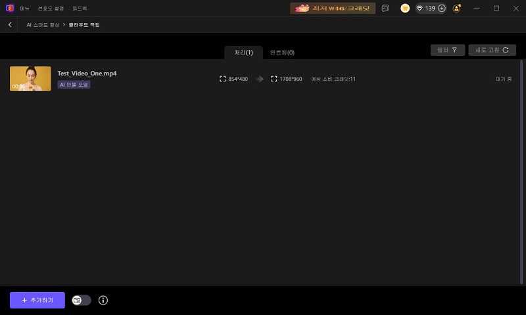Click the 클라우드 작업 breadcrumb text
This screenshot has width=526, height=315.
[84, 25]
